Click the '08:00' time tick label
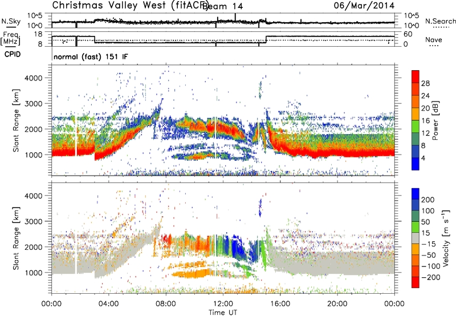456x316 pixels. click(x=166, y=304)
